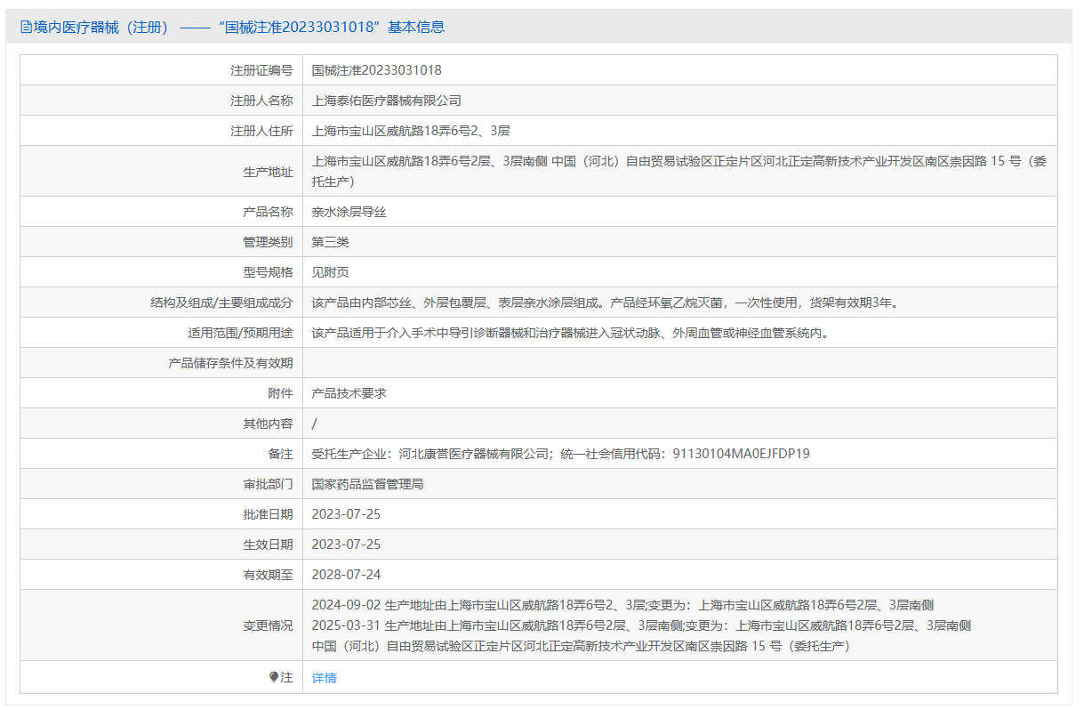The image size is (1084, 710).
Task: Select registration number 国械注准20233031018 in the table
Action: coord(376,70)
